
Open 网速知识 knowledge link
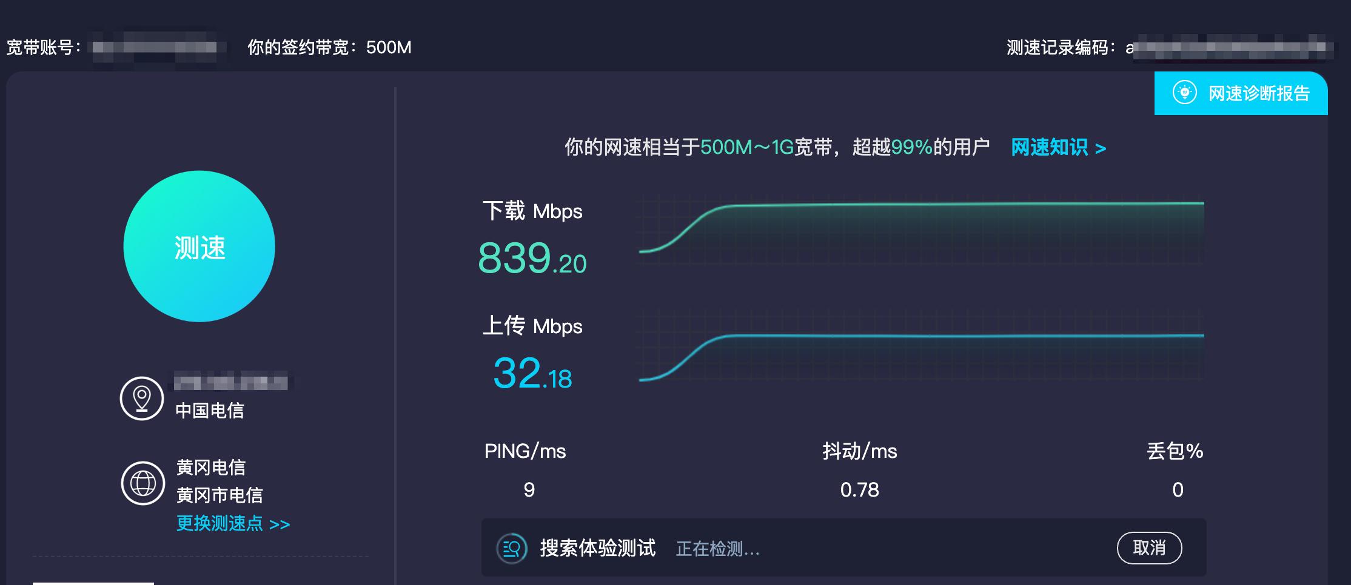tap(1054, 148)
